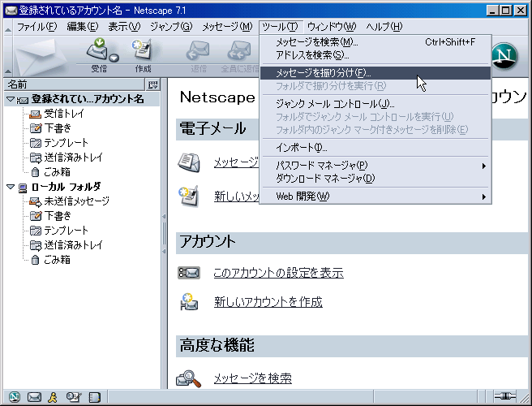Click the search messages magnifier icon
Image resolution: width=532 pixels, height=406 pixels.
189,378
